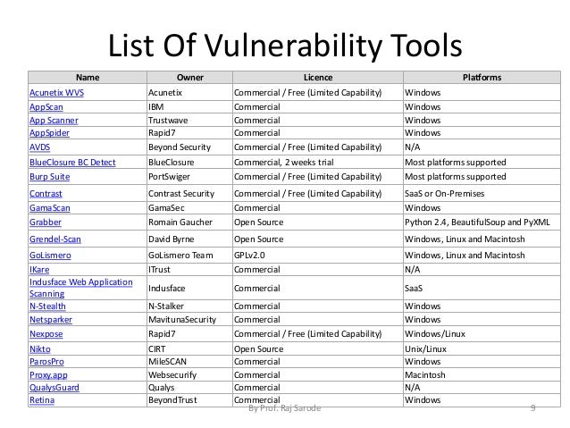Click the QualysGuard link
The image size is (570, 428).
point(54,388)
